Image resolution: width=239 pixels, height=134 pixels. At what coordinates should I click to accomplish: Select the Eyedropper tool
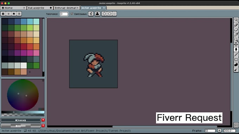236,35
